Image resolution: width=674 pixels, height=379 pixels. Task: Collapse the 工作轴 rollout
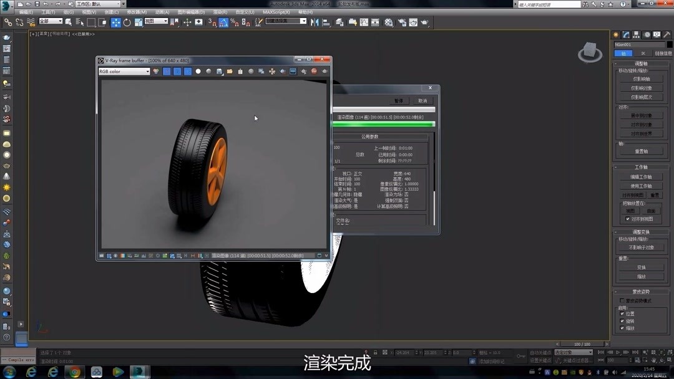click(x=642, y=166)
